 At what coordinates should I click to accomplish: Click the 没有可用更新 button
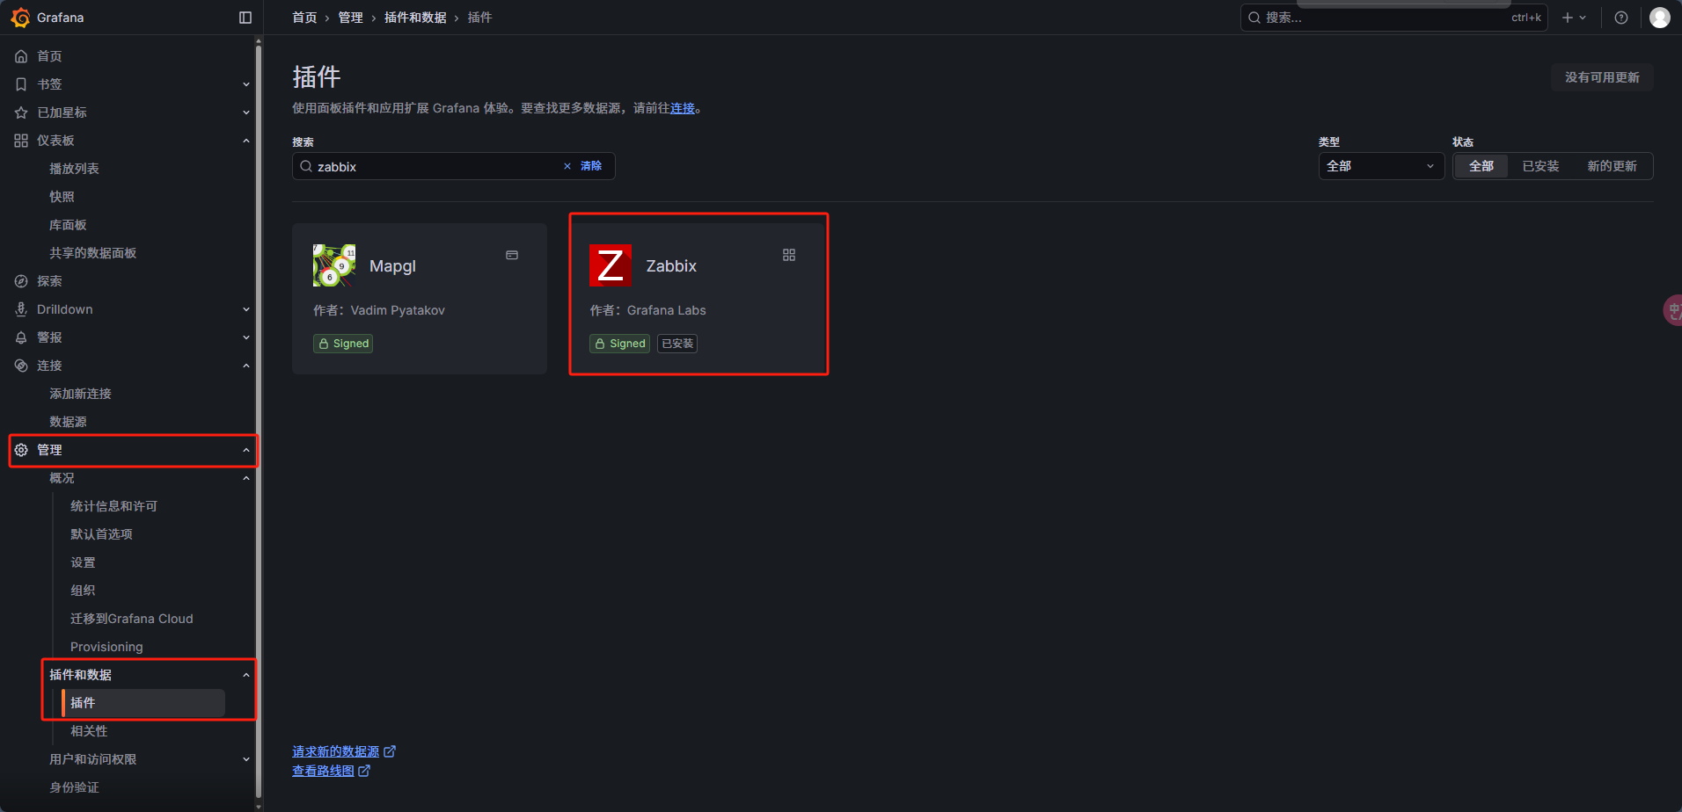click(x=1602, y=77)
